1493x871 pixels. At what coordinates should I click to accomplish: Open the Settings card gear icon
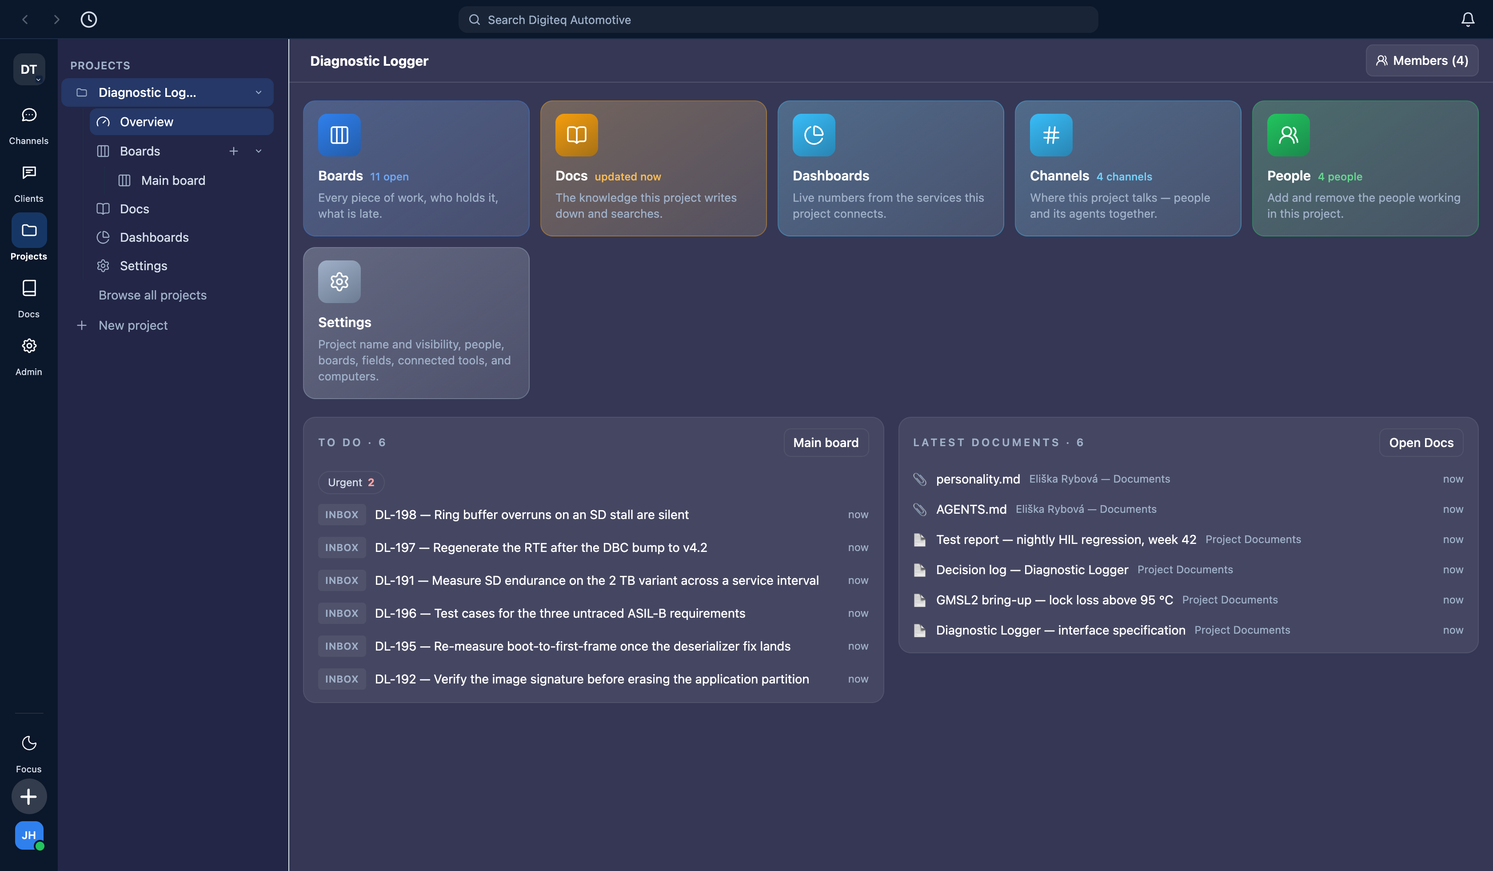click(x=339, y=281)
